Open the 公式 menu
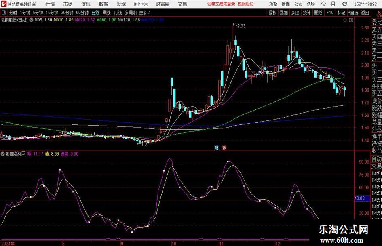 click(x=298, y=4)
